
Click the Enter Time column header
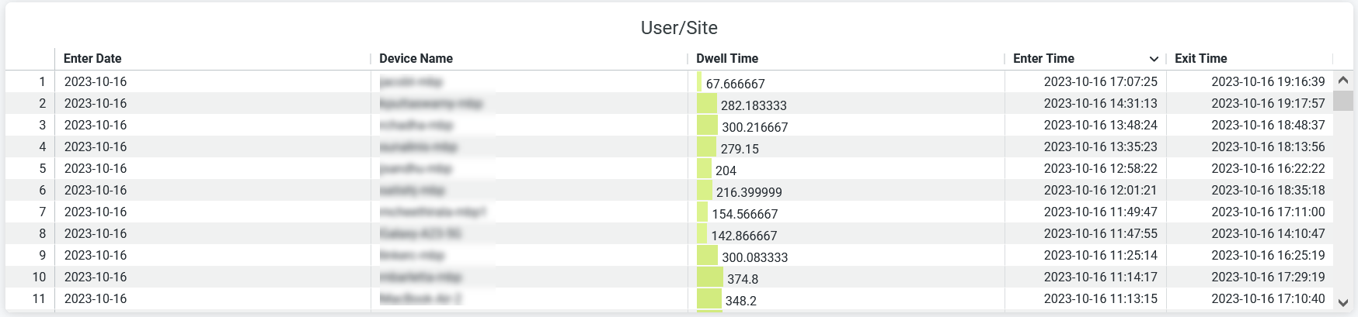[1043, 59]
